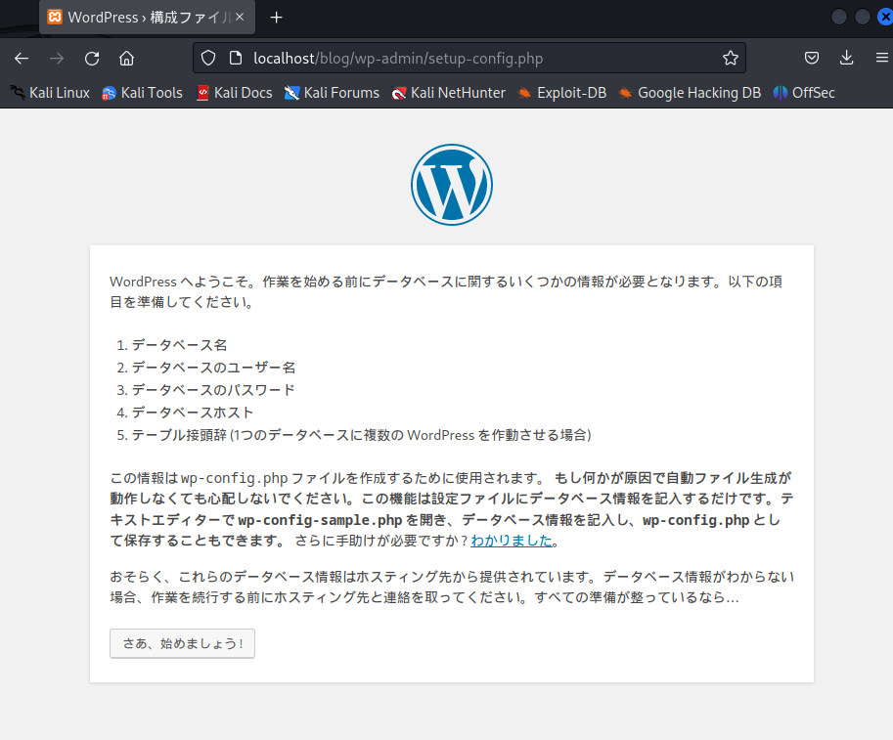Open Kali Linux bookmark

click(x=50, y=93)
